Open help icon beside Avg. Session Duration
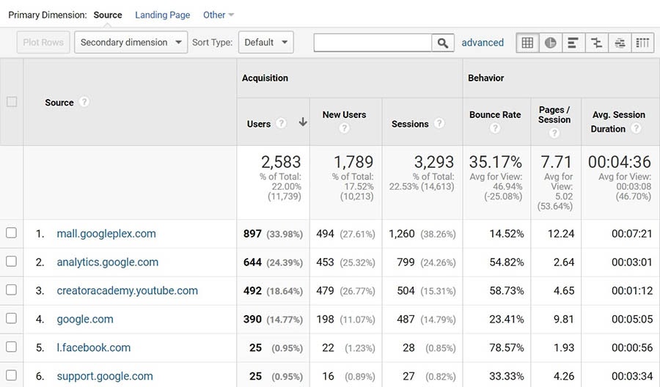This screenshot has width=660, height=387. [636, 128]
